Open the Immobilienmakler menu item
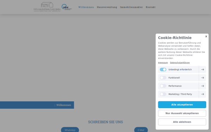Screen dimensions: 211x132 [x=132, y=7]
